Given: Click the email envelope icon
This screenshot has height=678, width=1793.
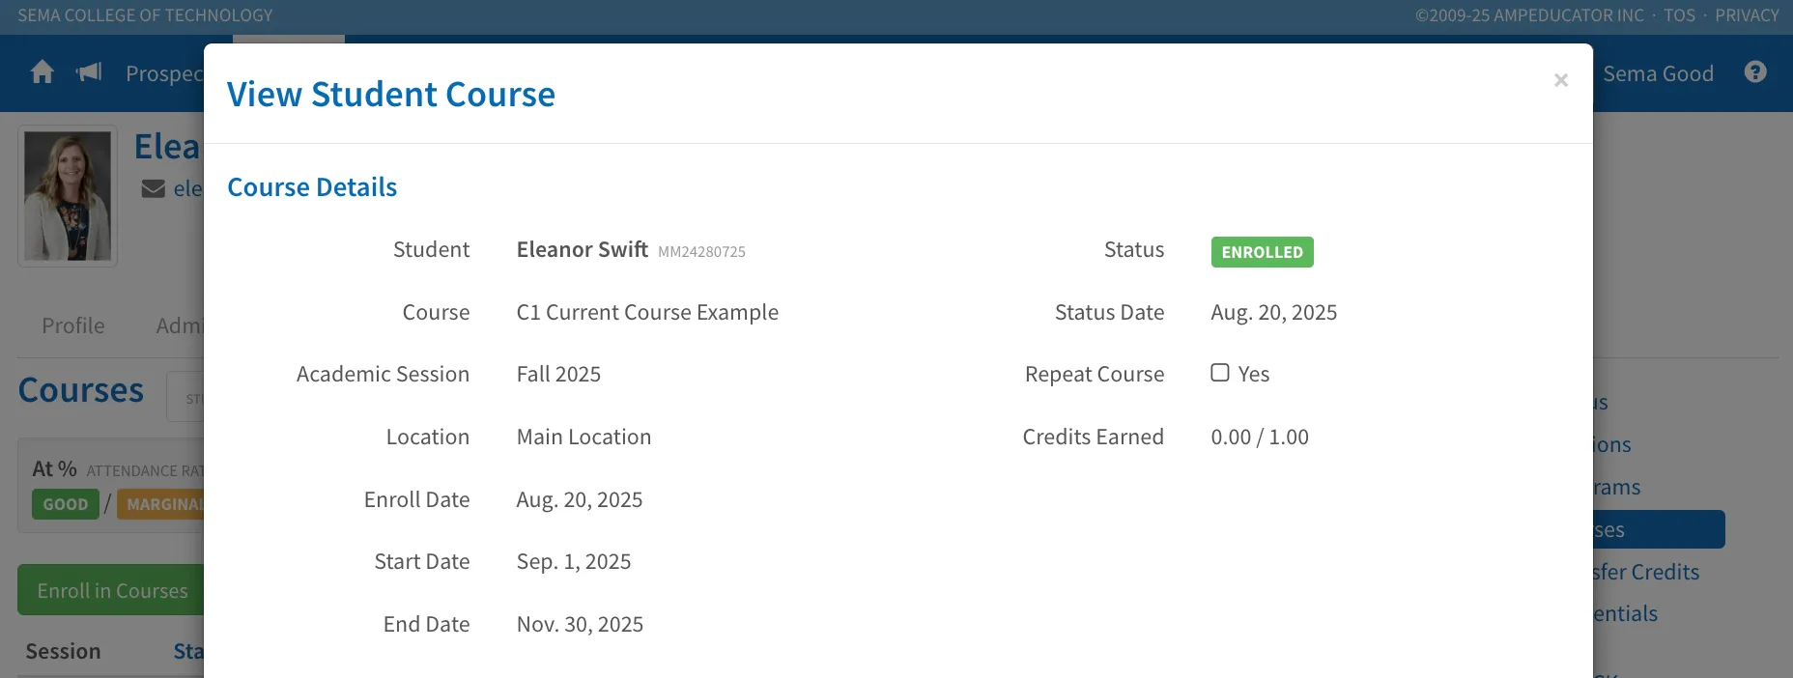Looking at the screenshot, I should click(x=154, y=188).
